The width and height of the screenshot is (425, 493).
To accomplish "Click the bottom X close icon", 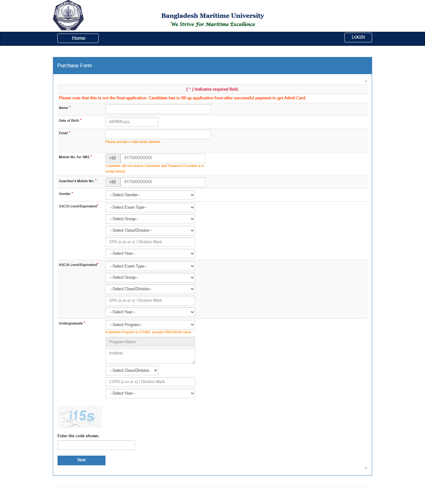I will point(366,468).
